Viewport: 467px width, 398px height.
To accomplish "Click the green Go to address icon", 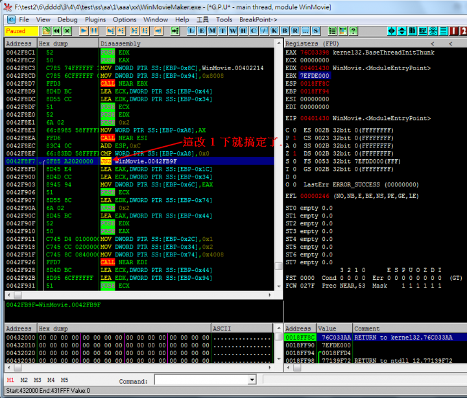I will 175,31.
